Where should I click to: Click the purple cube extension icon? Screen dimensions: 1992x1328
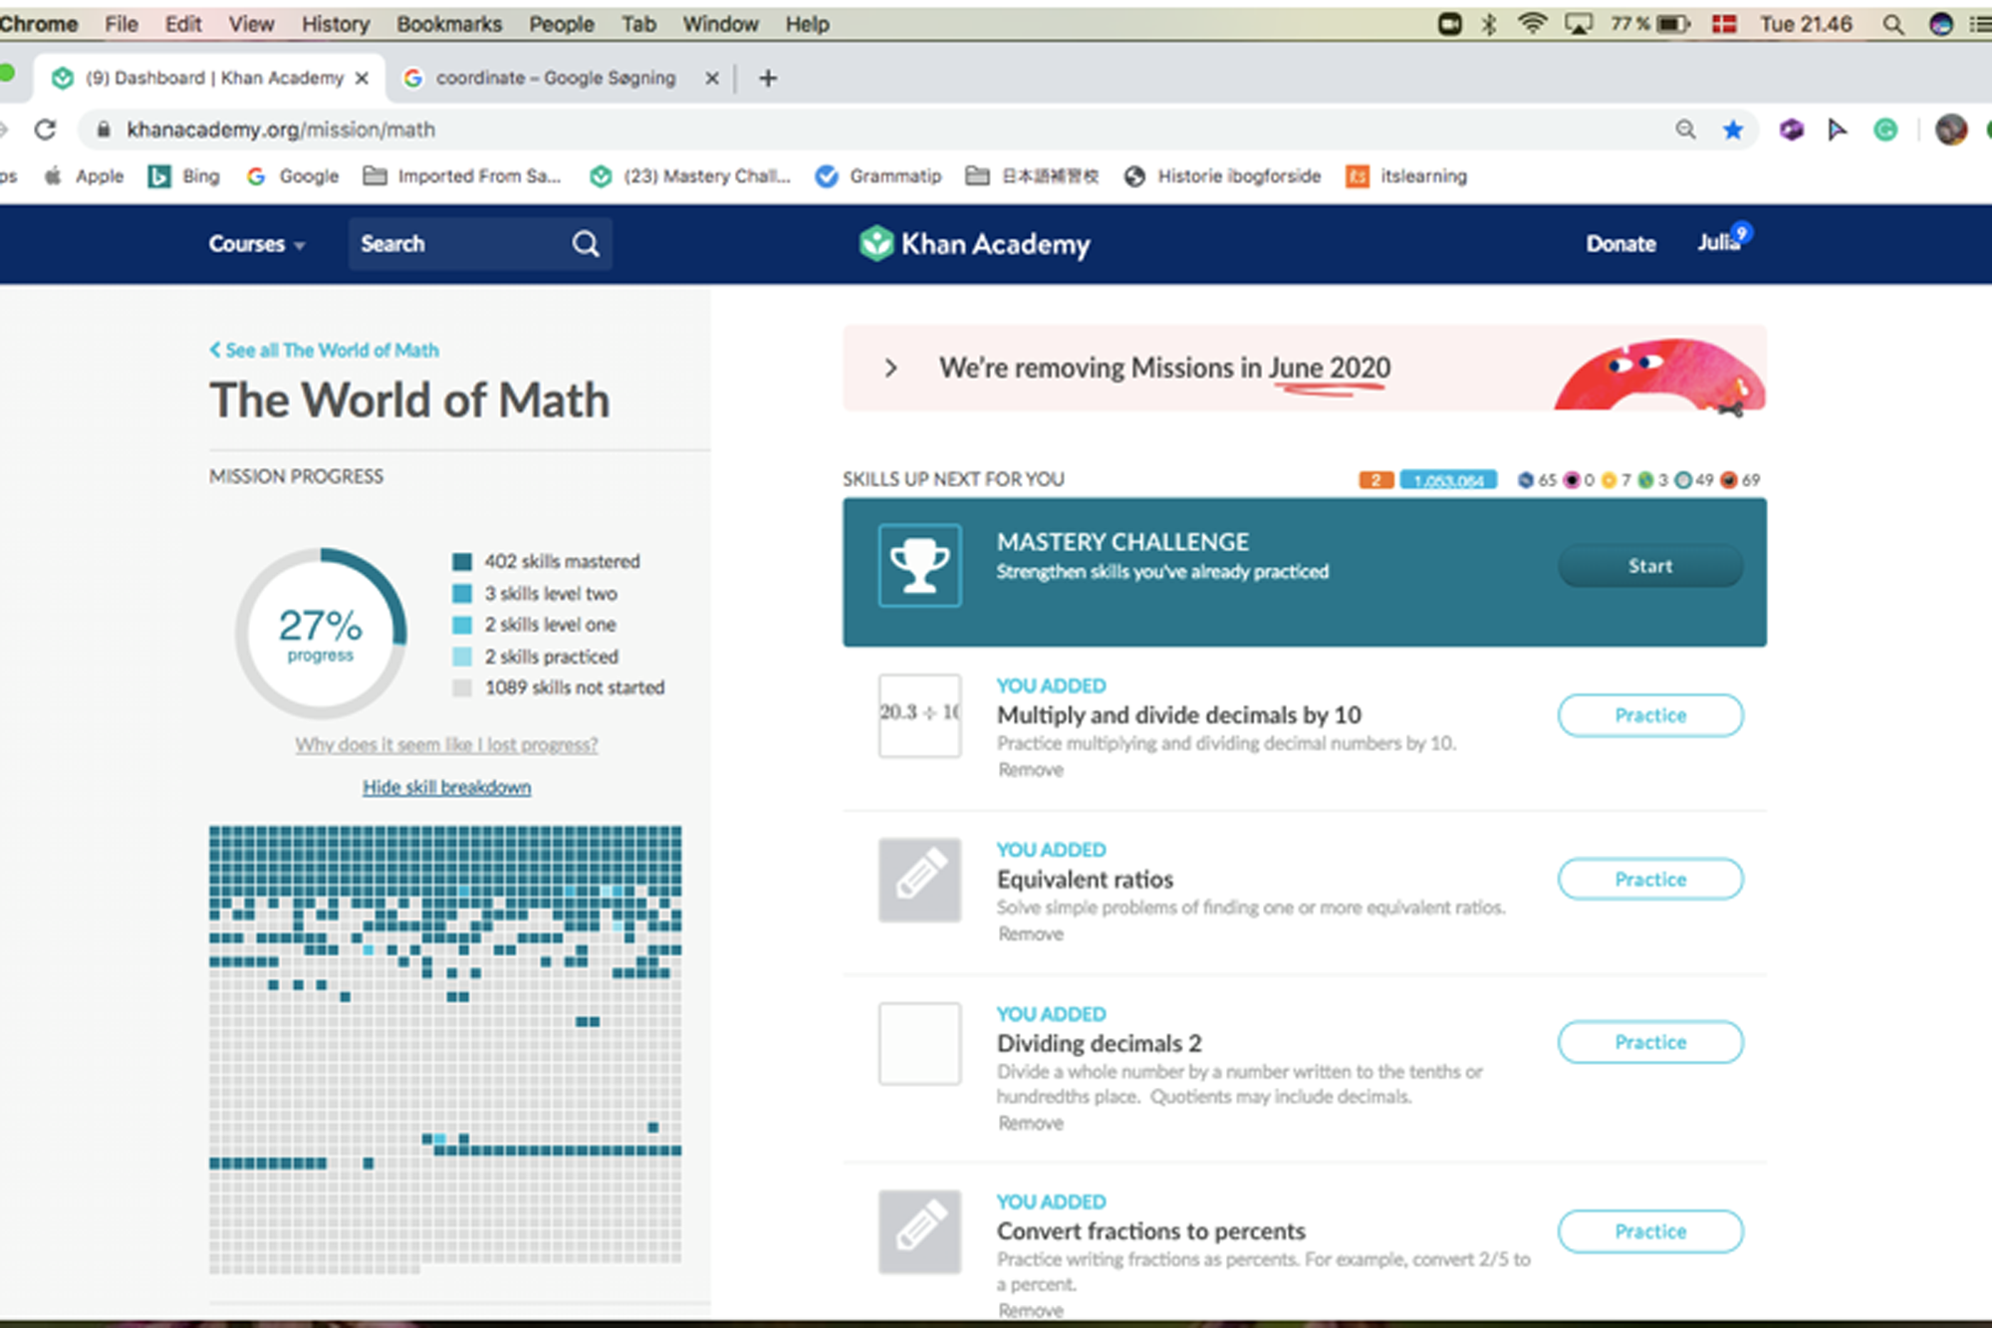pyautogui.click(x=1791, y=130)
